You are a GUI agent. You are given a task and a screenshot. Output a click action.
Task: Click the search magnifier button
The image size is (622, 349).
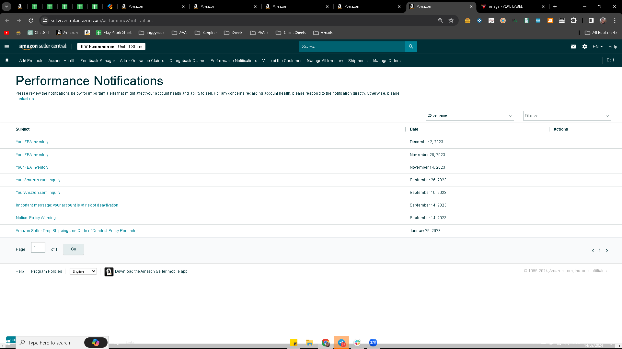coord(411,47)
